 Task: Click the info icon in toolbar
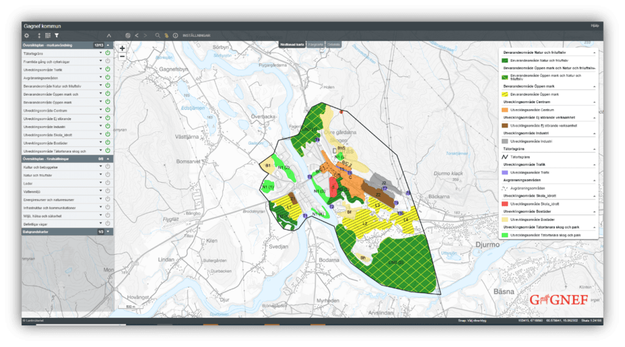[175, 36]
